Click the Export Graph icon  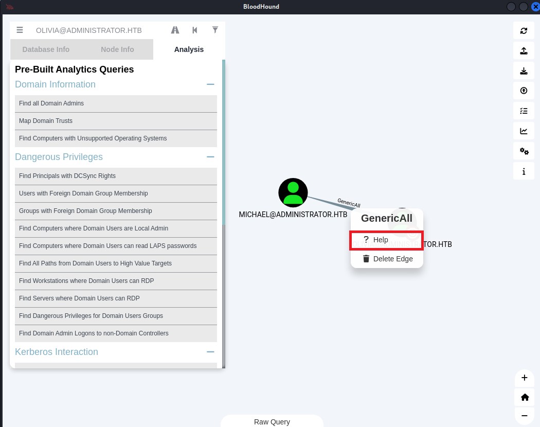click(x=524, y=50)
